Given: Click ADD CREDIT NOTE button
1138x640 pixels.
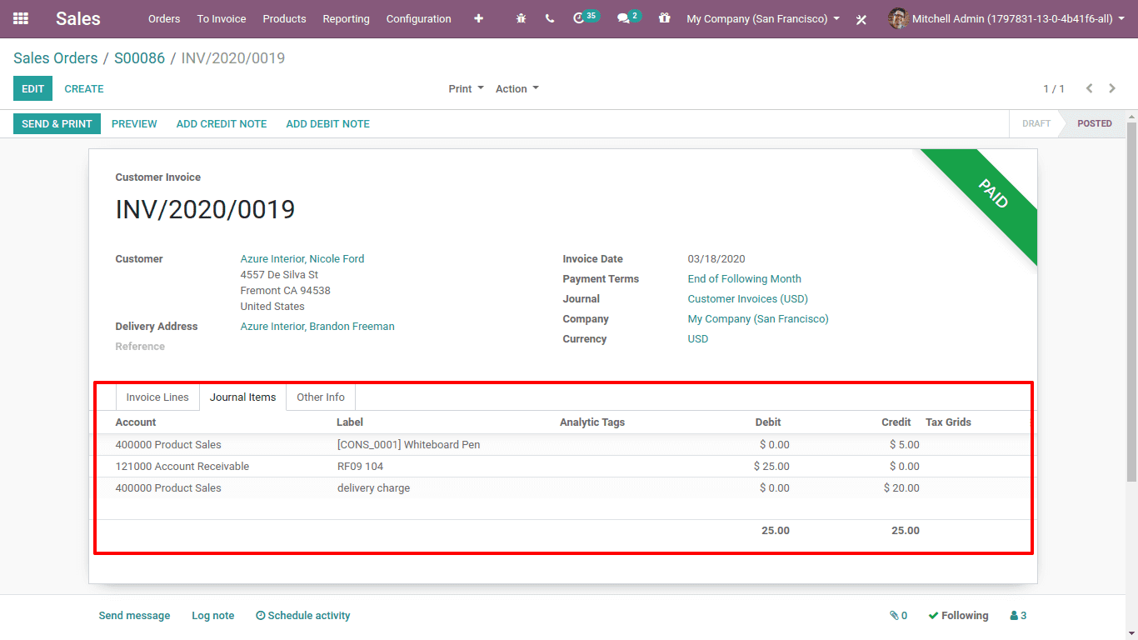Looking at the screenshot, I should click(x=222, y=124).
